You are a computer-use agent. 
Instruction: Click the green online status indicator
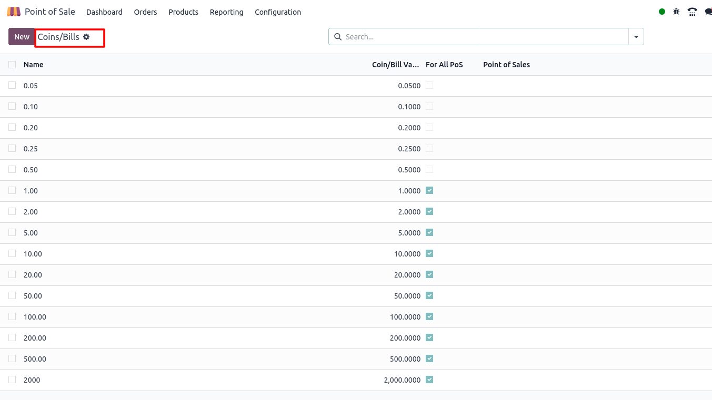point(662,12)
